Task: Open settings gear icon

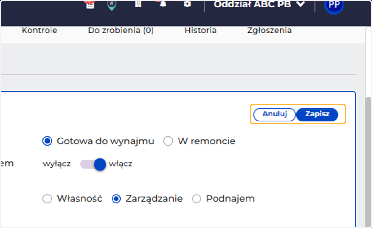Action: (187, 4)
